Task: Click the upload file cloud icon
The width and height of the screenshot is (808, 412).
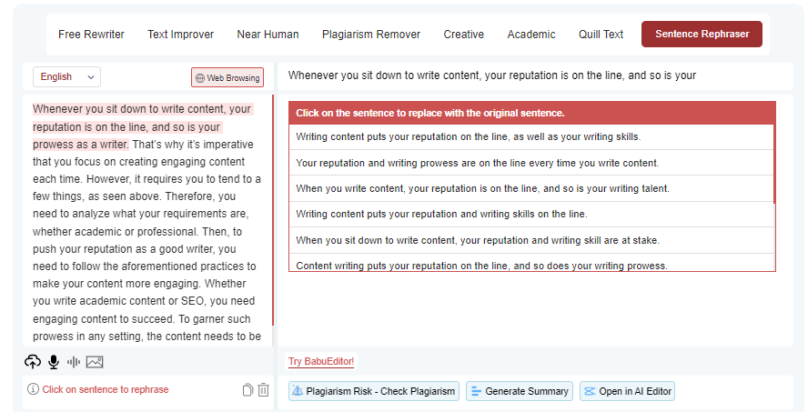Action: (x=33, y=362)
